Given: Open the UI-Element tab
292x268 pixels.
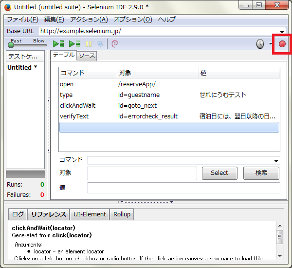Looking at the screenshot, I should pyautogui.click(x=90, y=214).
